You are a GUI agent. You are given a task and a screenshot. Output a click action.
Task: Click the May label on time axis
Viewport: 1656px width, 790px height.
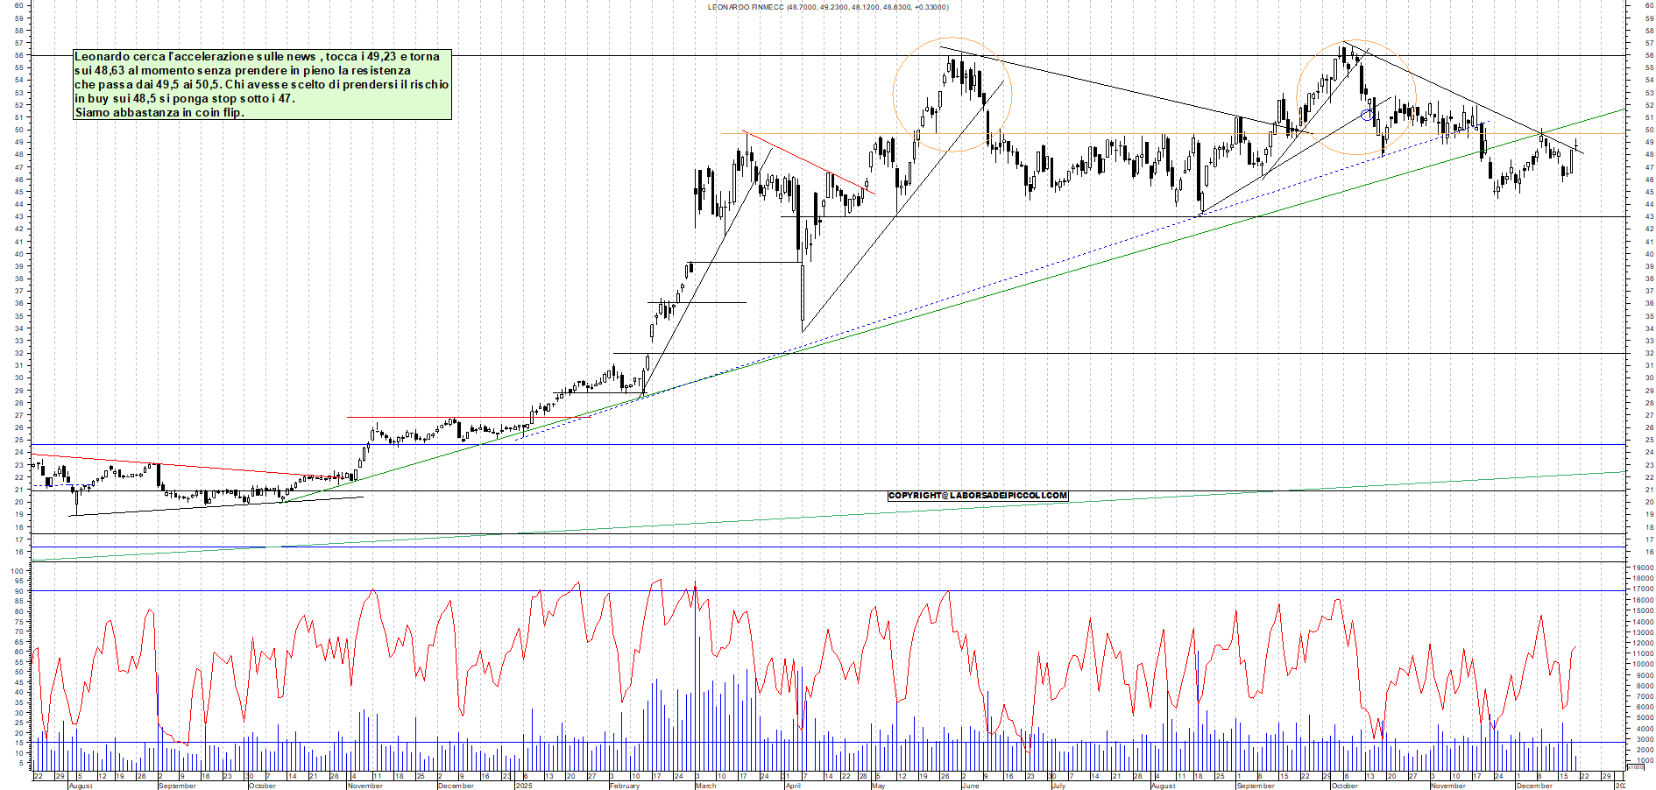[x=878, y=786]
